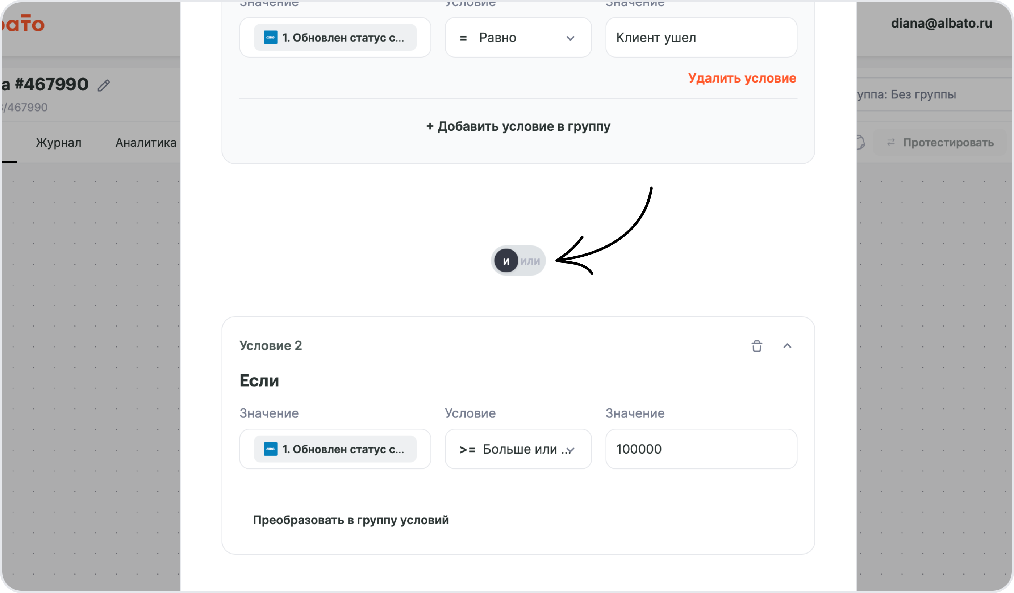This screenshot has width=1014, height=593.
Task: Select the И option on the toggle
Action: click(506, 261)
